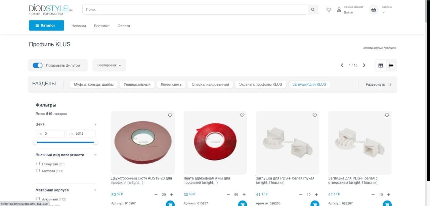Image resolution: width=430 pixels, height=206 pixels.
Task: Select the Универсальный section
Action: click(137, 84)
